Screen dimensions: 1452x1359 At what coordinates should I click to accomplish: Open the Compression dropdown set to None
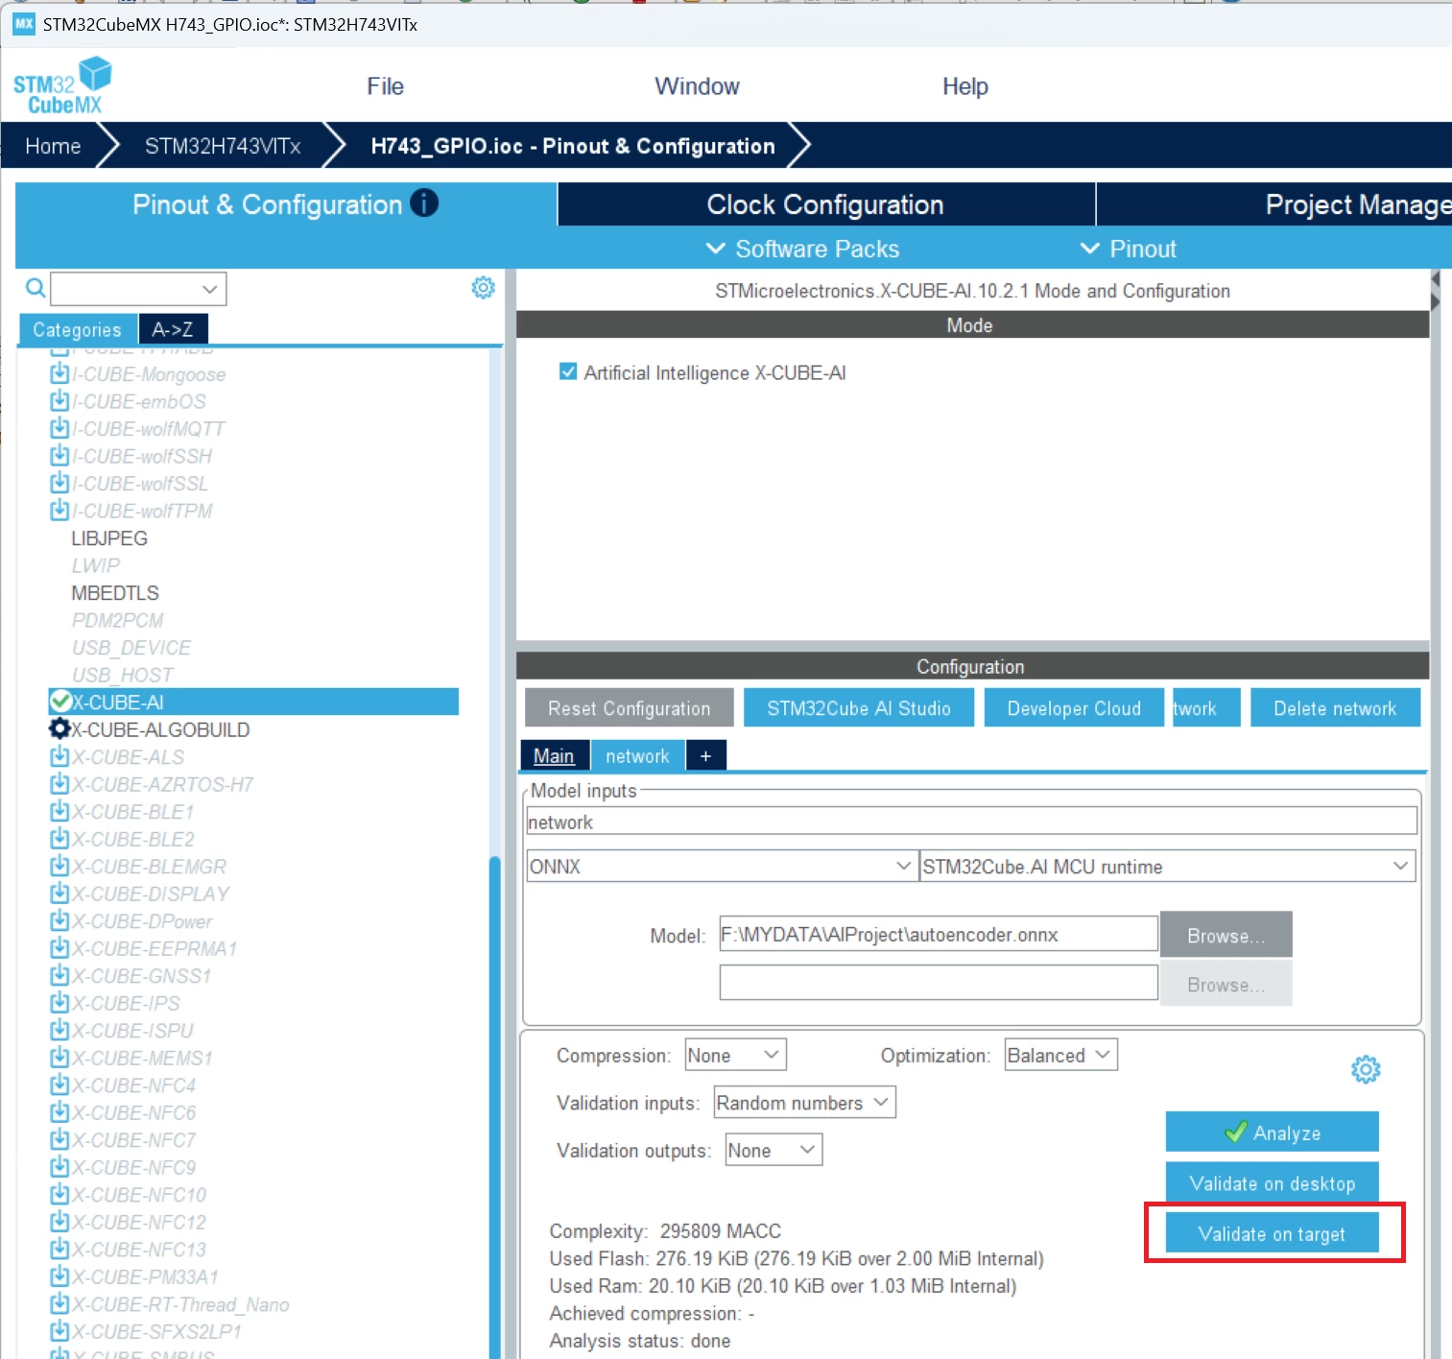[x=735, y=1055]
